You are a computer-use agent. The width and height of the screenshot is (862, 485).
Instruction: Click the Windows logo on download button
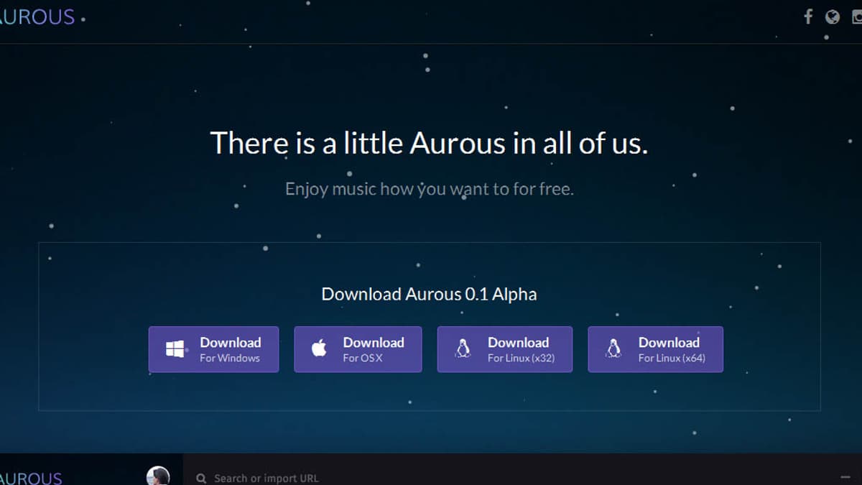click(x=175, y=349)
